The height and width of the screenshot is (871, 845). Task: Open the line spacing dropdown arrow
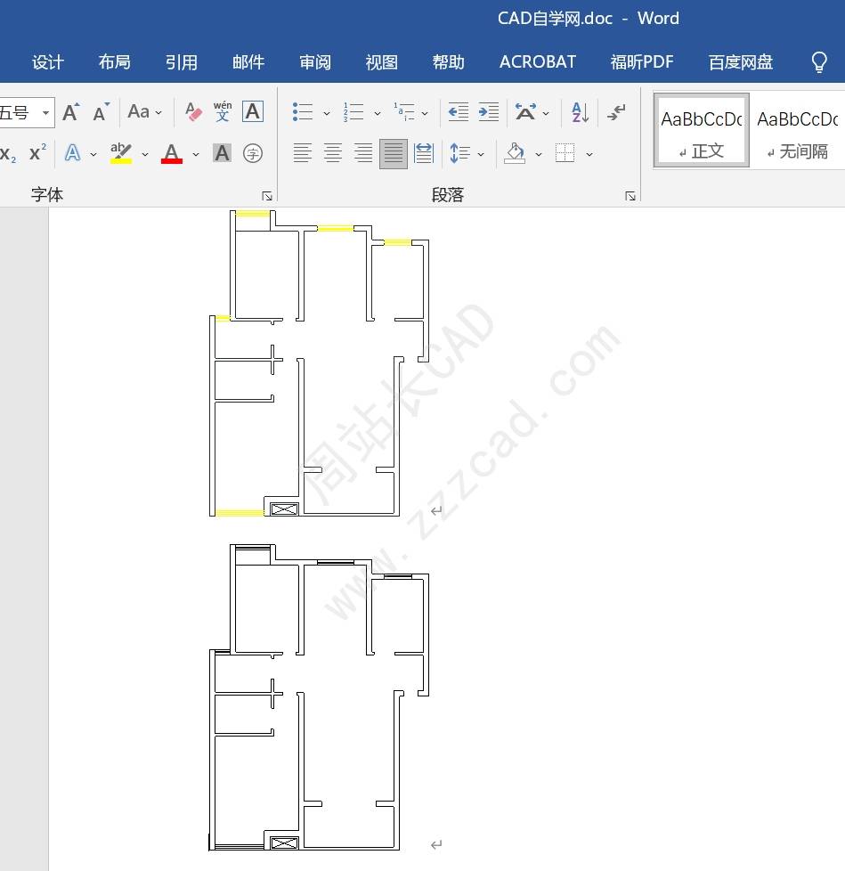pos(481,154)
